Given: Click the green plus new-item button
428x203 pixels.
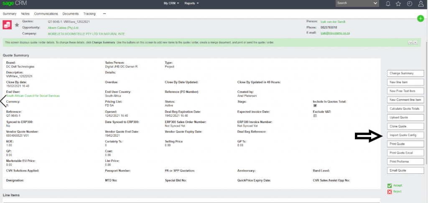Looking at the screenshot, I should pyautogui.click(x=420, y=19).
